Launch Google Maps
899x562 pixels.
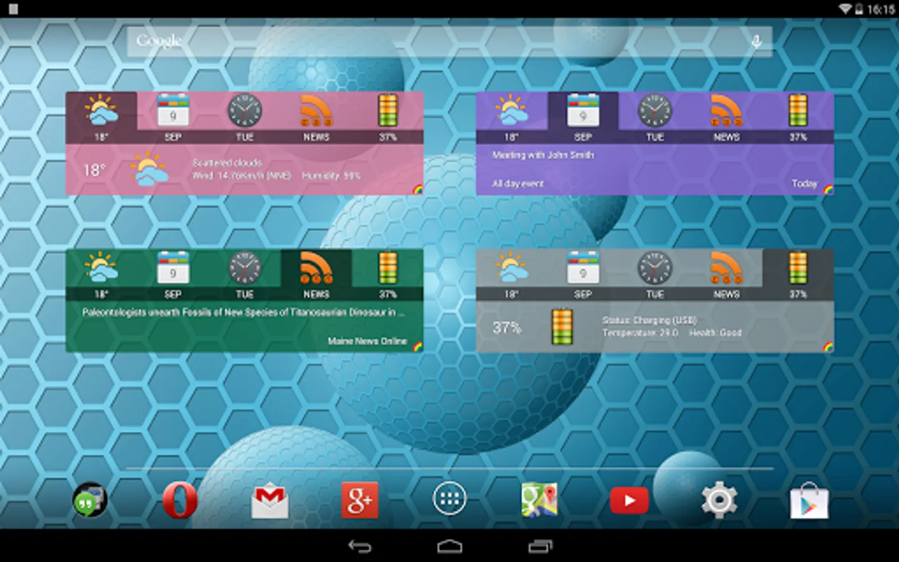pyautogui.click(x=539, y=500)
